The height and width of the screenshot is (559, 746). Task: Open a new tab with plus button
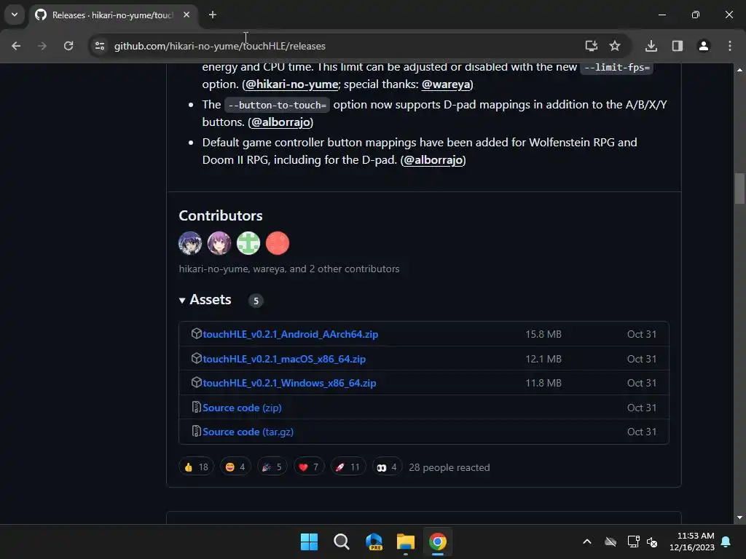pos(213,15)
